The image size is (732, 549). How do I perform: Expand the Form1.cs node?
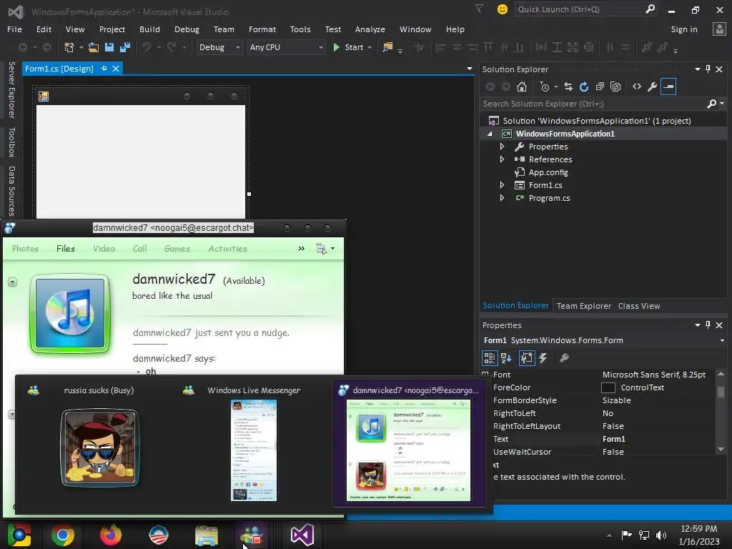[x=502, y=185]
